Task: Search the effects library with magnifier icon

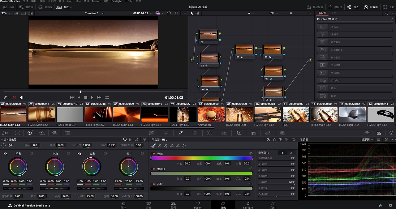Action: [386, 13]
